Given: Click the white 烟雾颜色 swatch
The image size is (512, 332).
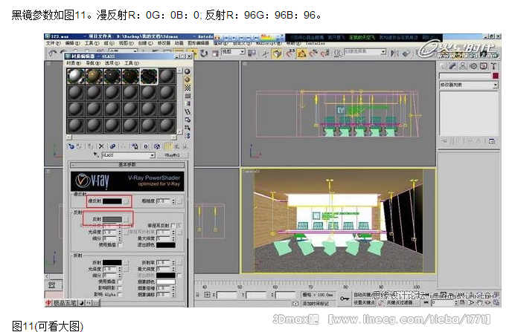Looking at the screenshot, I should point(165,281).
